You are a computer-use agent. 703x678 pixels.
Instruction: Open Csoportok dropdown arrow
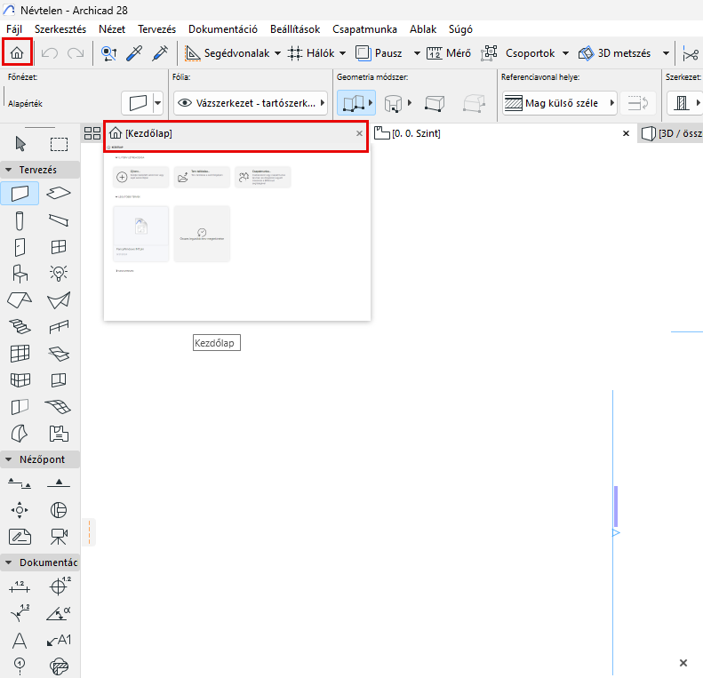point(566,53)
